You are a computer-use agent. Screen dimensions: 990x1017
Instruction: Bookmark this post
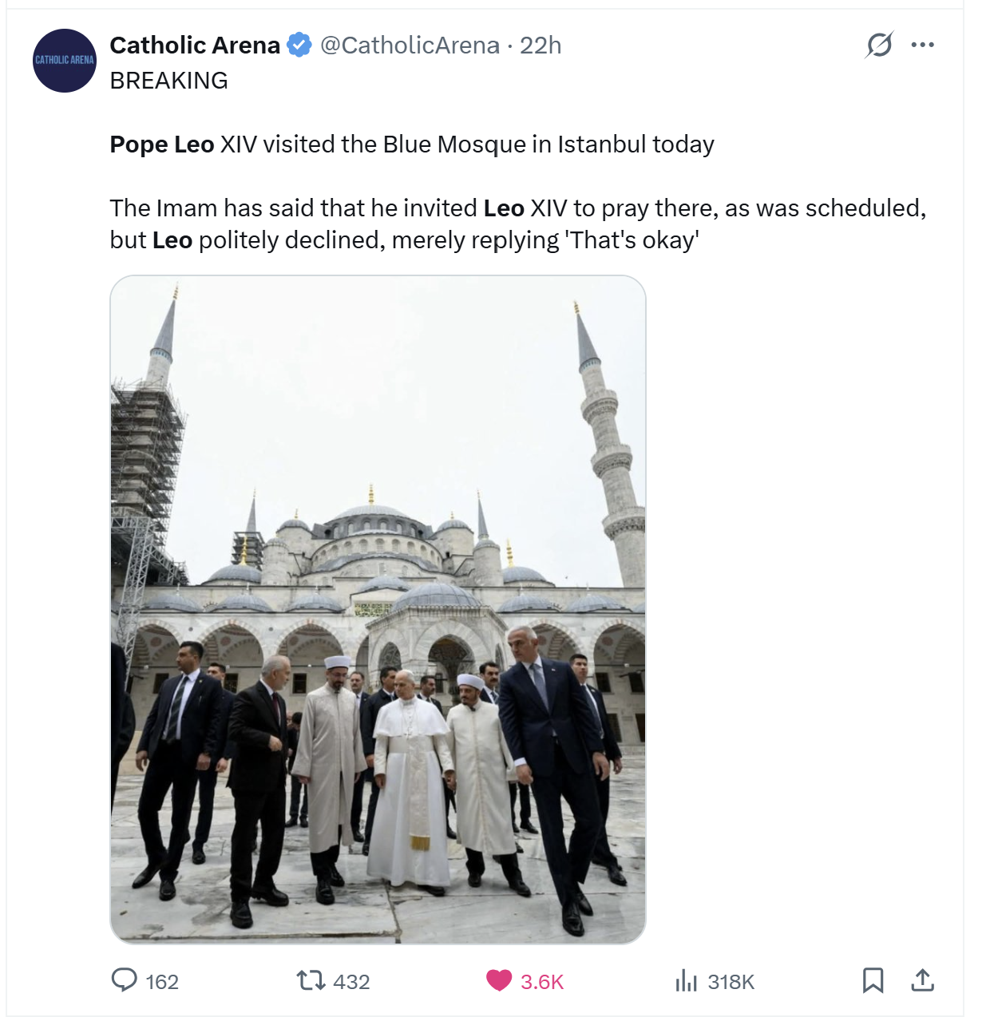873,980
